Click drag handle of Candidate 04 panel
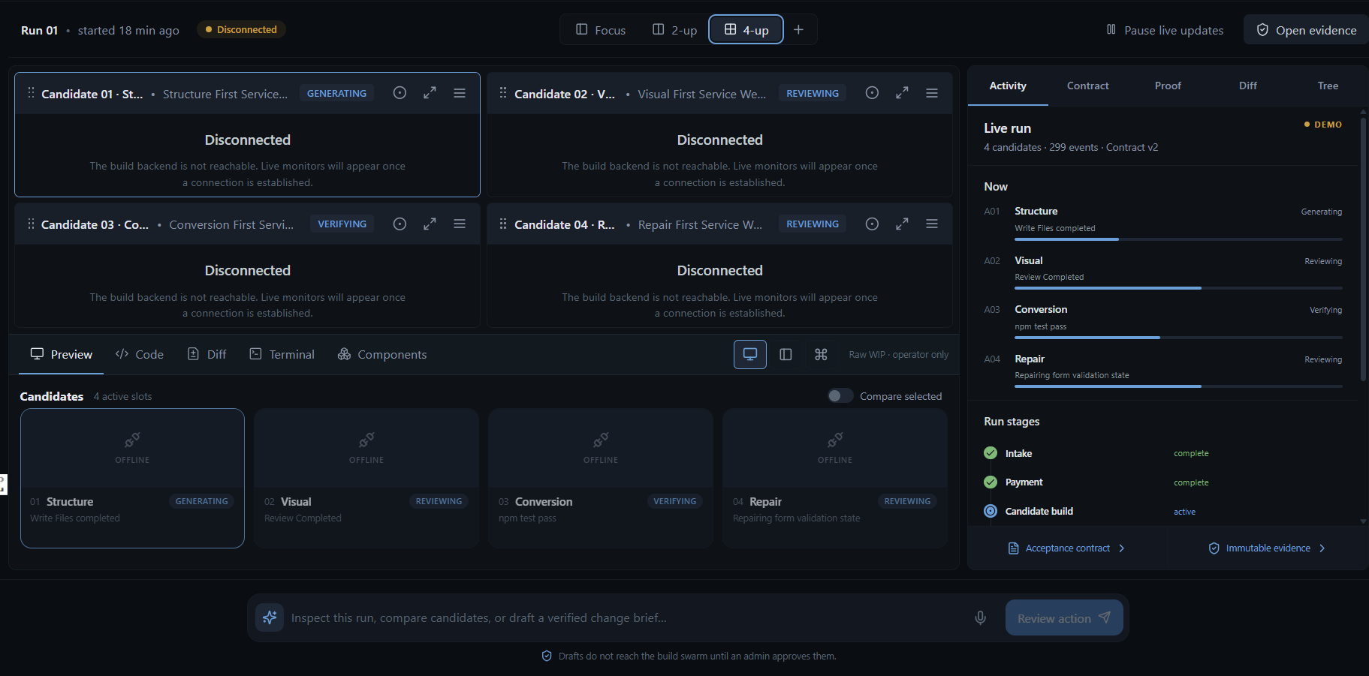The height and width of the screenshot is (676, 1369). pyautogui.click(x=503, y=224)
